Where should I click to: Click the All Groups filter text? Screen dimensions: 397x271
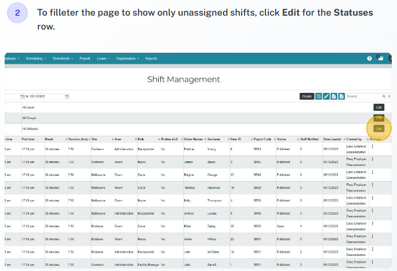29,118
